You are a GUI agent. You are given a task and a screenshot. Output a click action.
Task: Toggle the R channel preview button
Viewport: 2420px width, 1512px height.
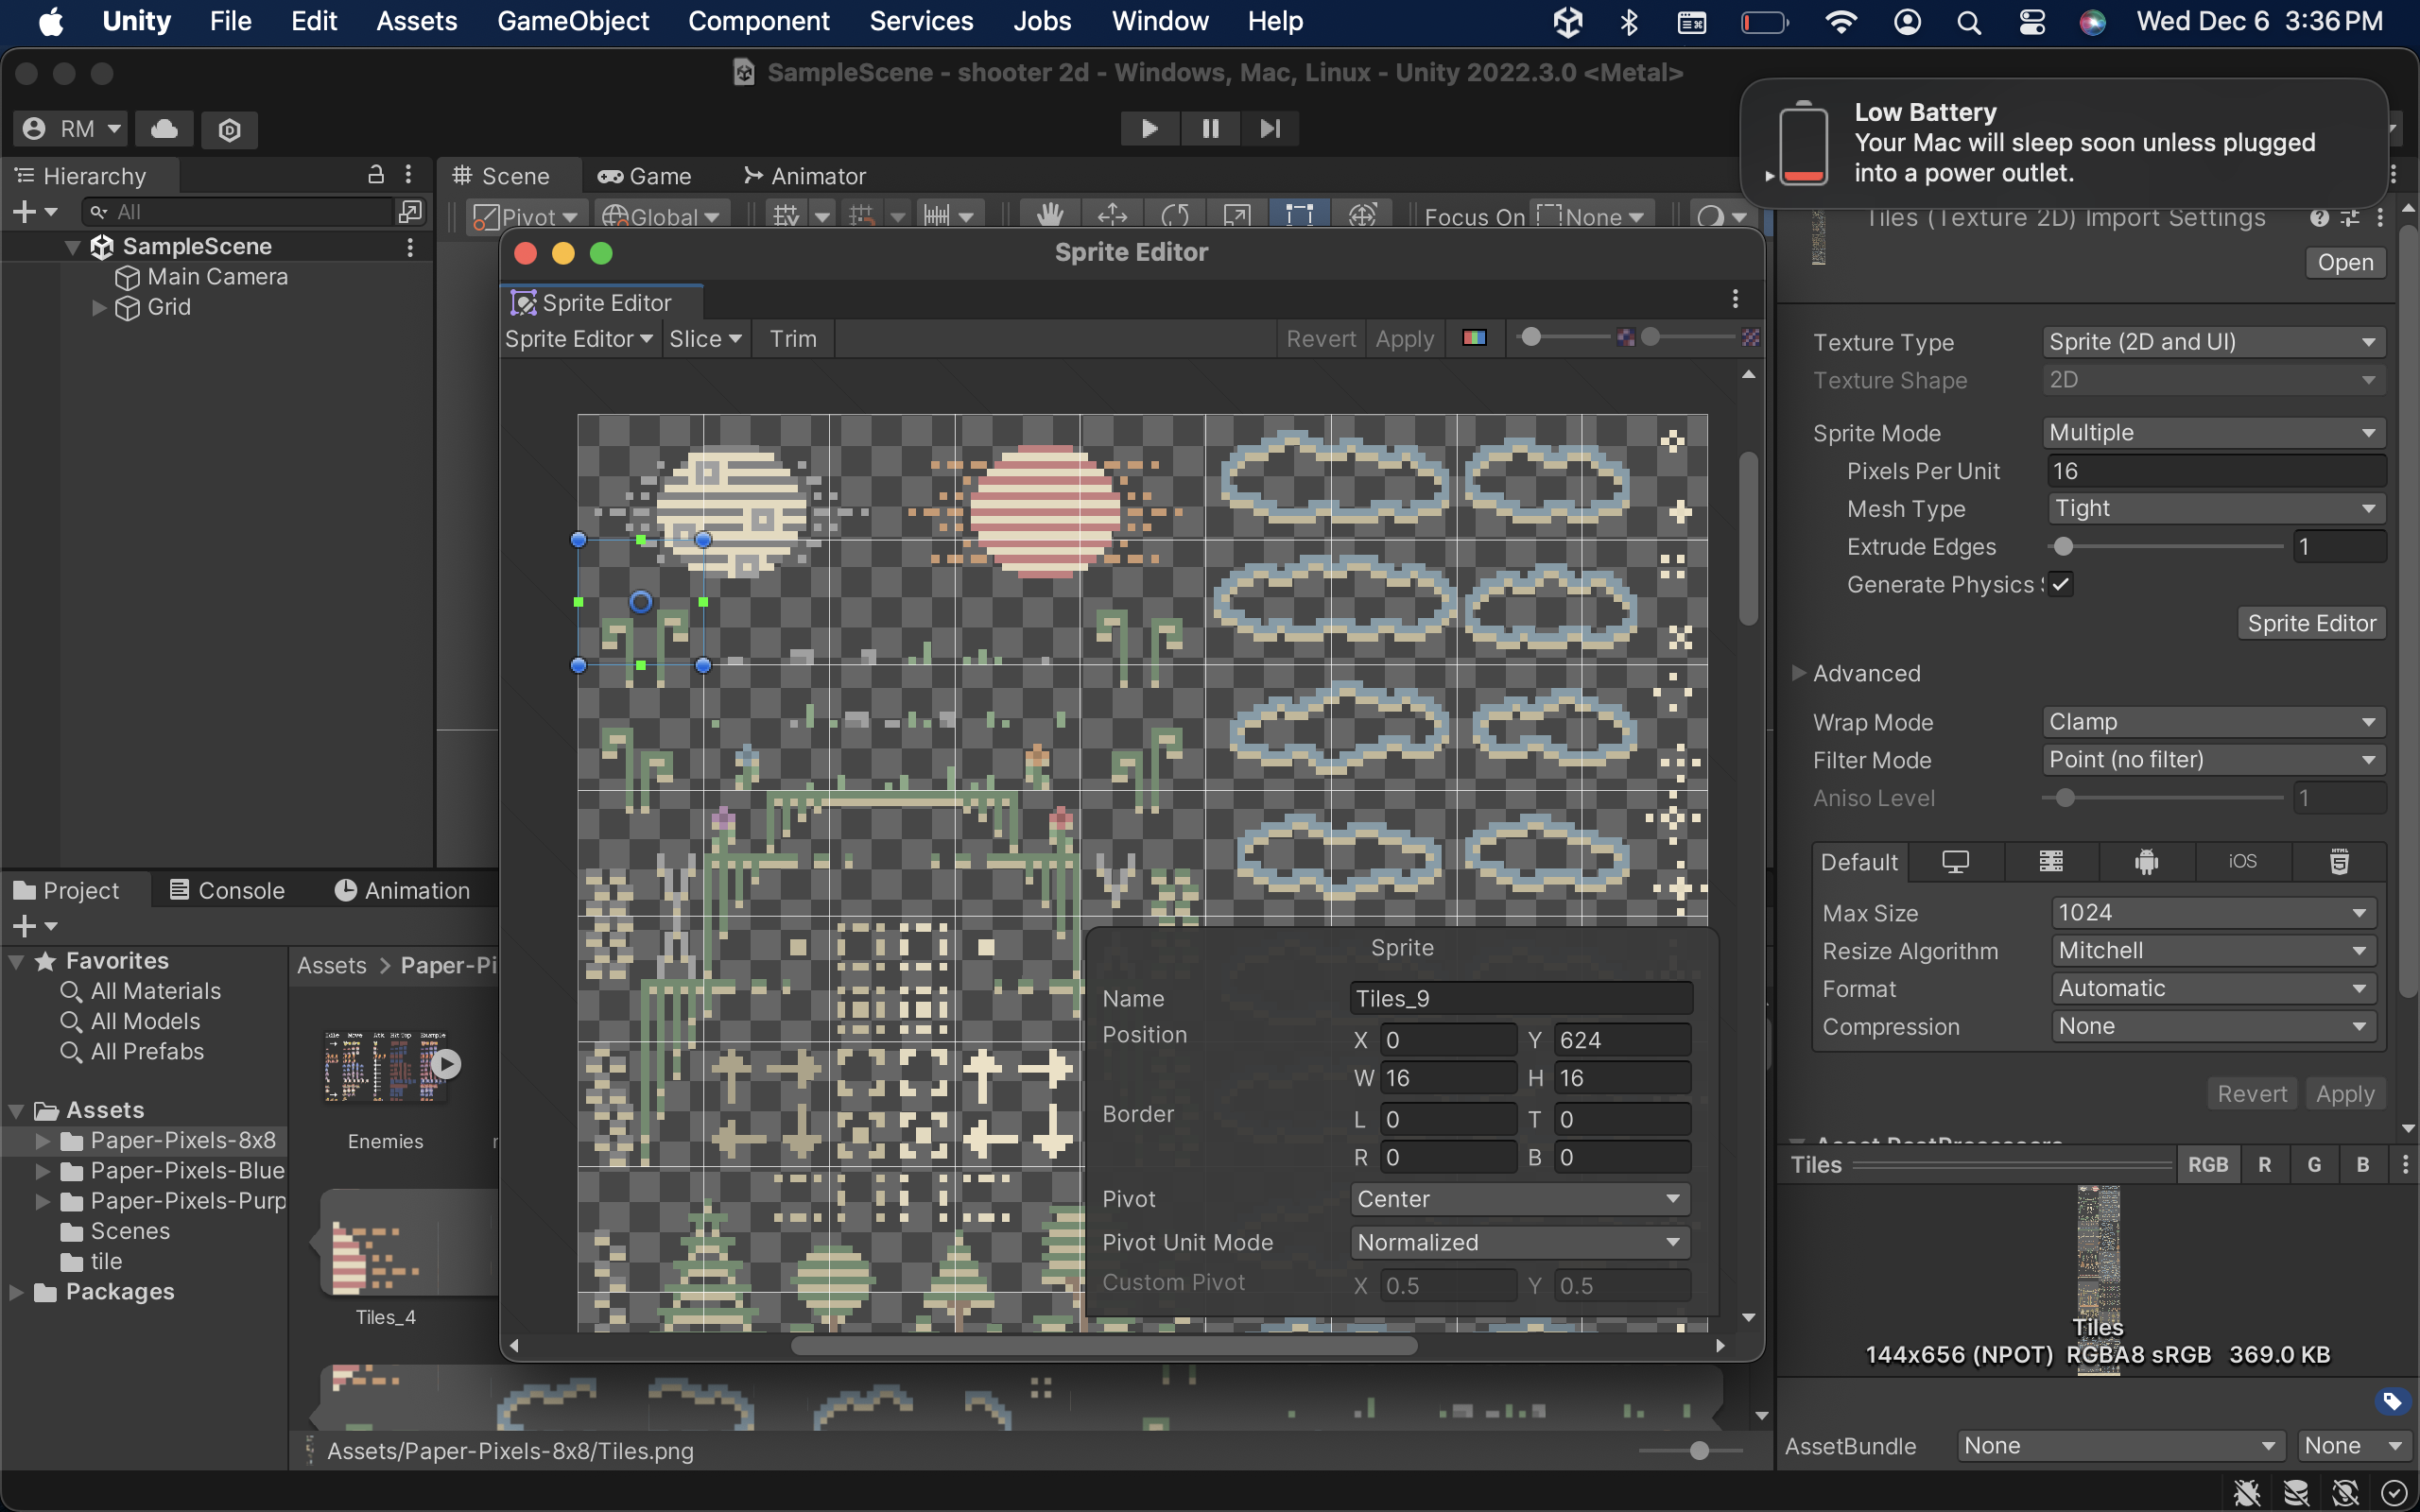[x=2264, y=1164]
